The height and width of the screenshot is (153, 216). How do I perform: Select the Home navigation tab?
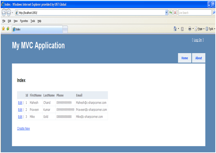click(x=184, y=58)
